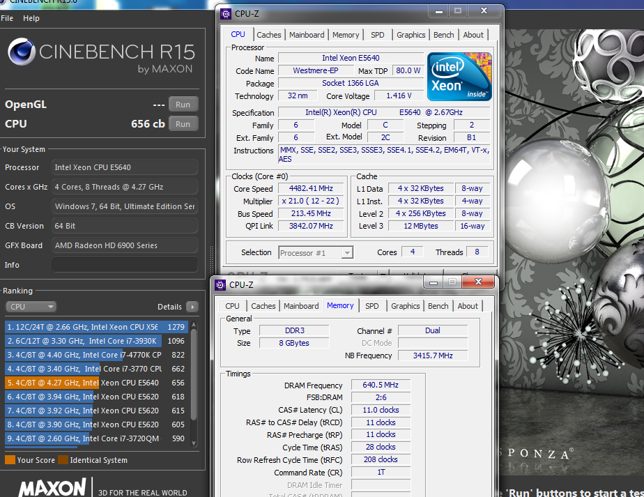The image size is (644, 497).
Task: Click the NB Frequency value 3415.7 MHz
Action: (433, 355)
